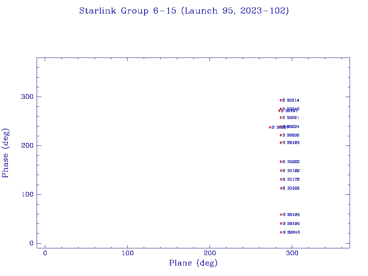This screenshot has width=368, height=276.
Task: Click Plane axis tick label 200
Action: (210, 253)
